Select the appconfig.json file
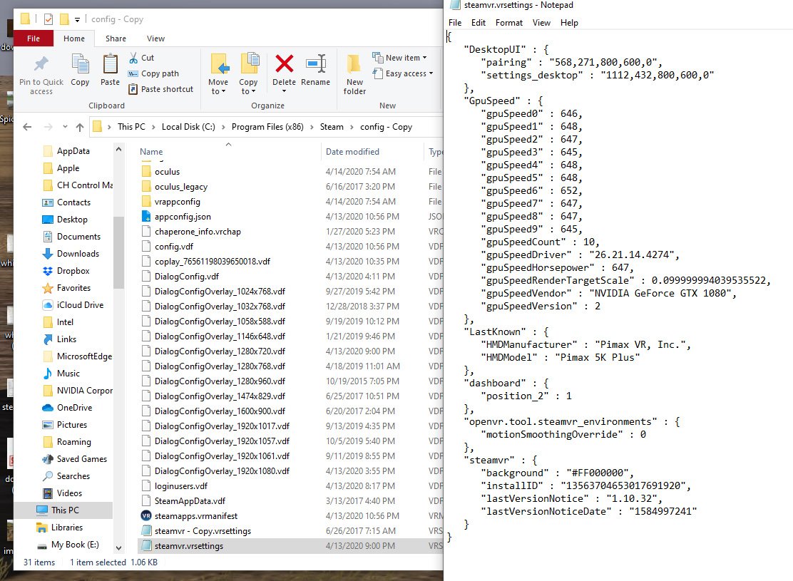This screenshot has width=793, height=581. pos(183,217)
